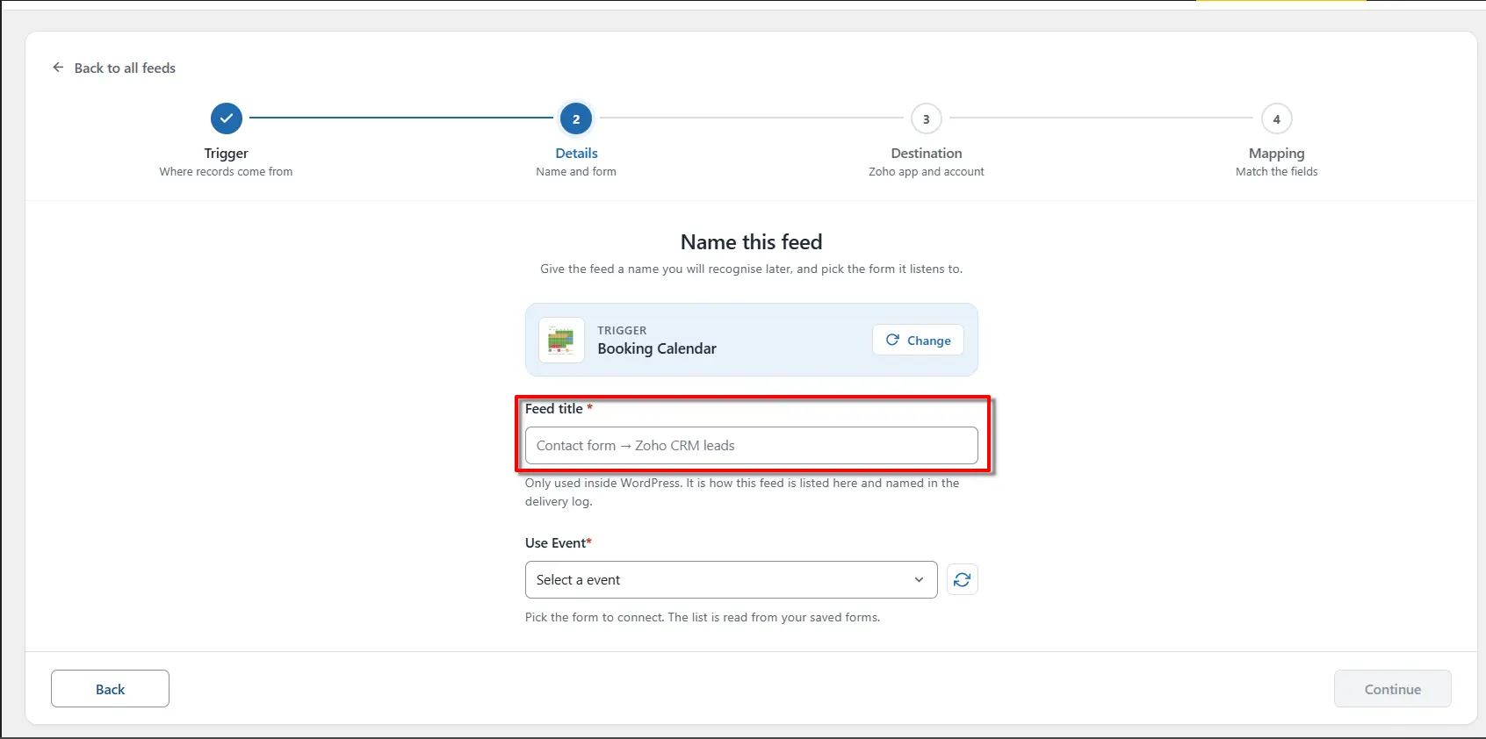Select step 2 Details circle

click(576, 118)
